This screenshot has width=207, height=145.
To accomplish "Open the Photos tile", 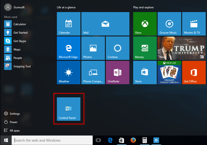I will pyautogui.click(x=93, y=48).
